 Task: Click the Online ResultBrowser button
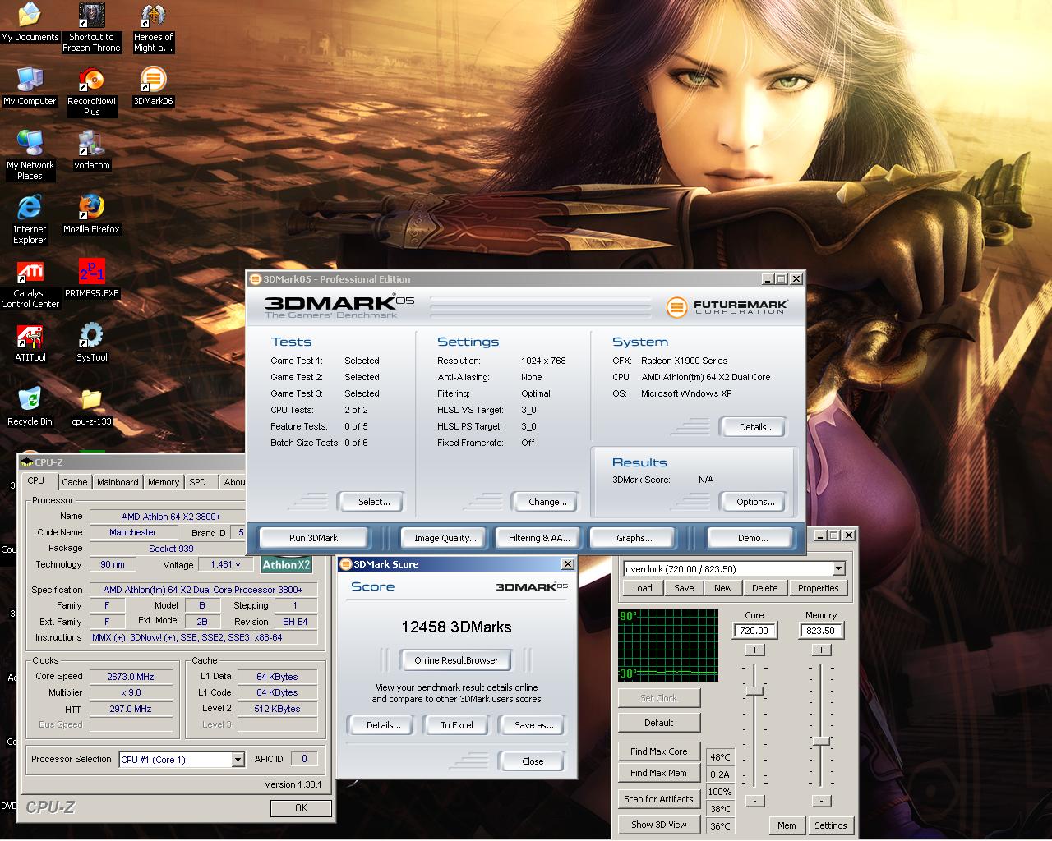point(456,660)
